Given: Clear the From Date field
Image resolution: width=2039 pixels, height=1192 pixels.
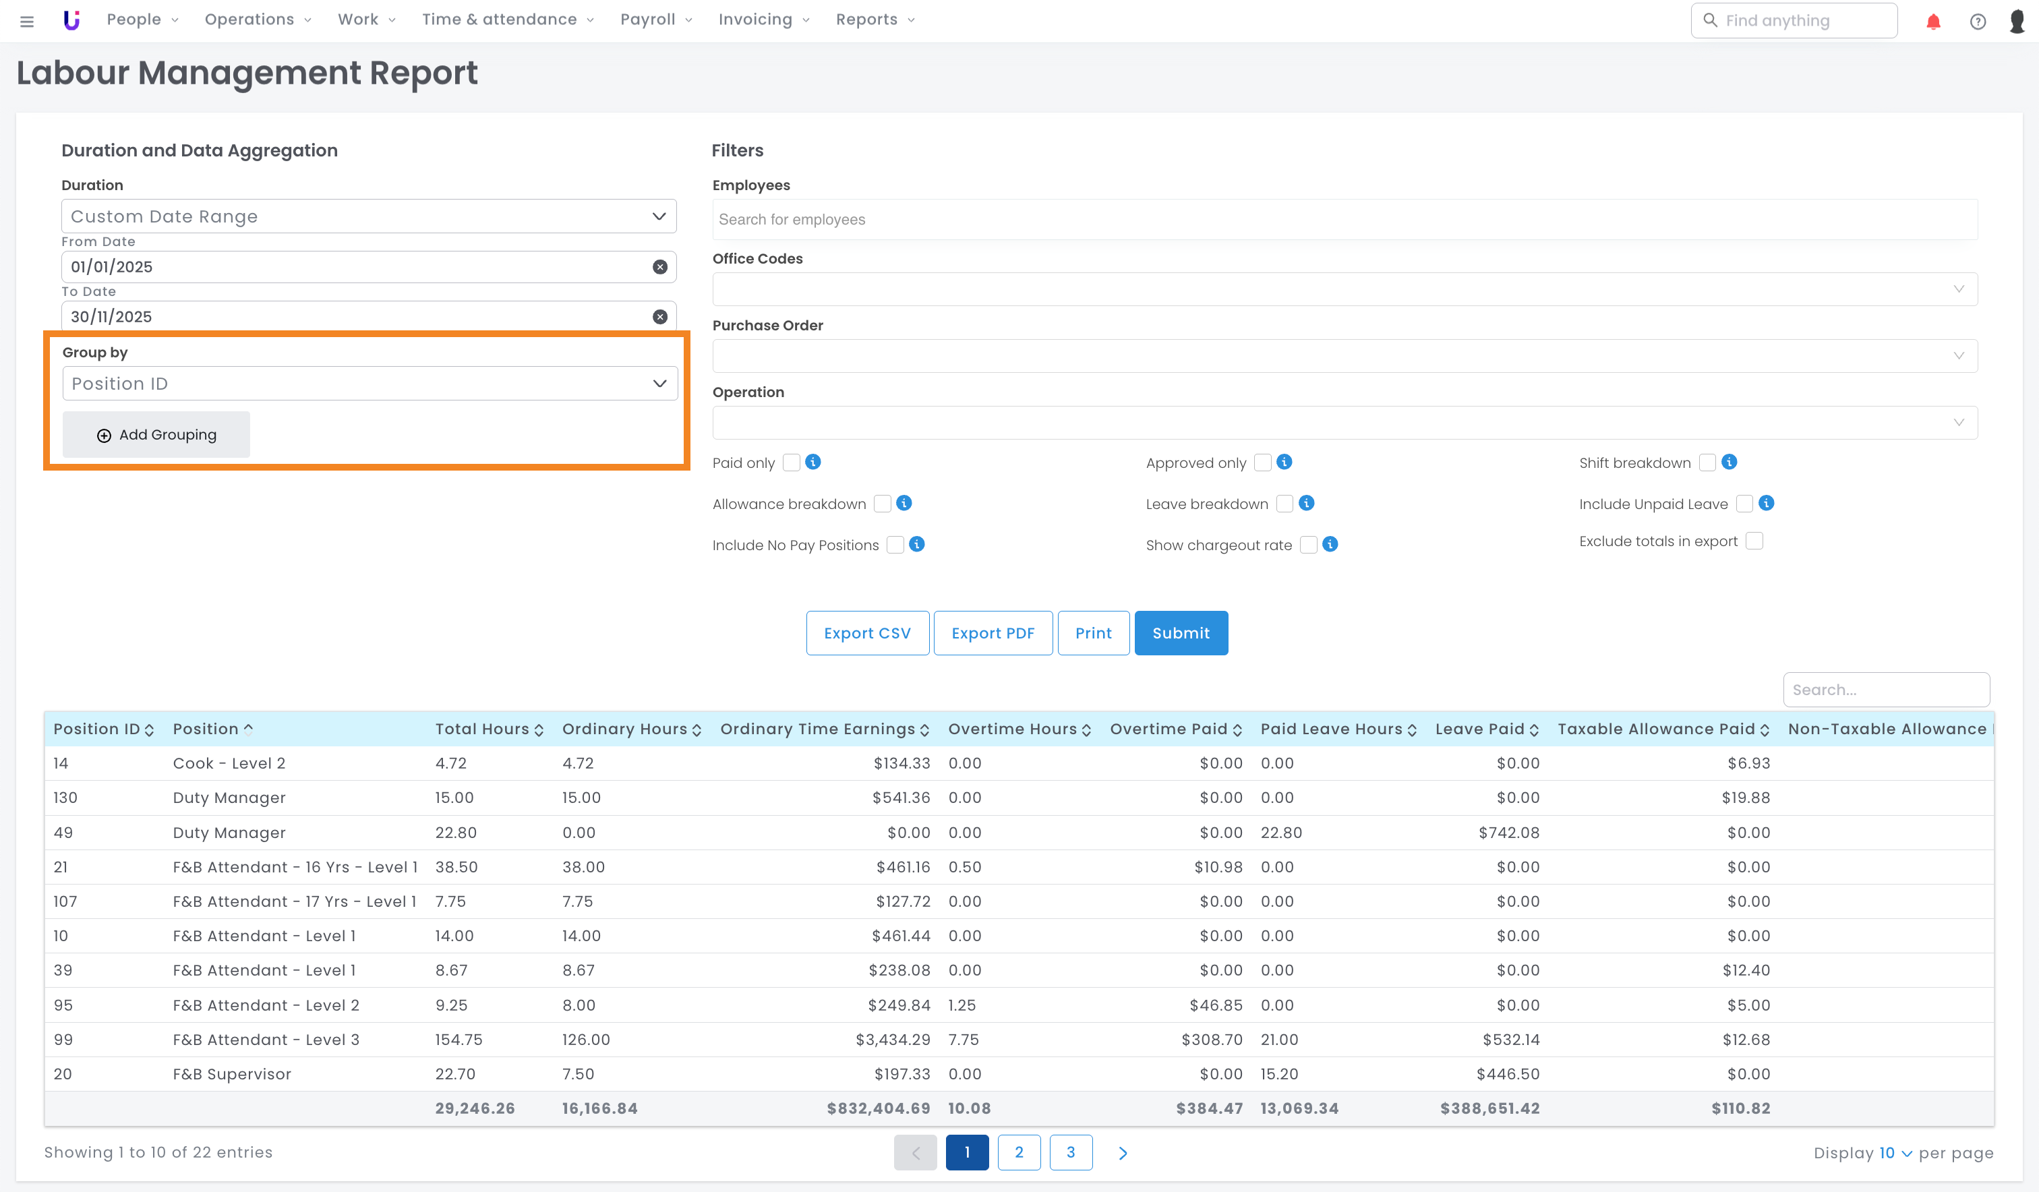Looking at the screenshot, I should [660, 267].
